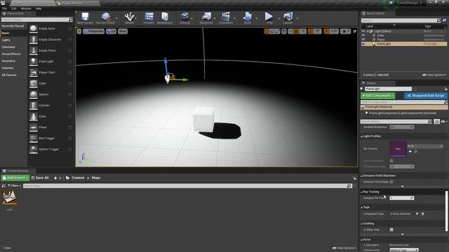This screenshot has height=252, width=449.
Task: Open the IES Texture None dropdown
Action: click(425, 146)
